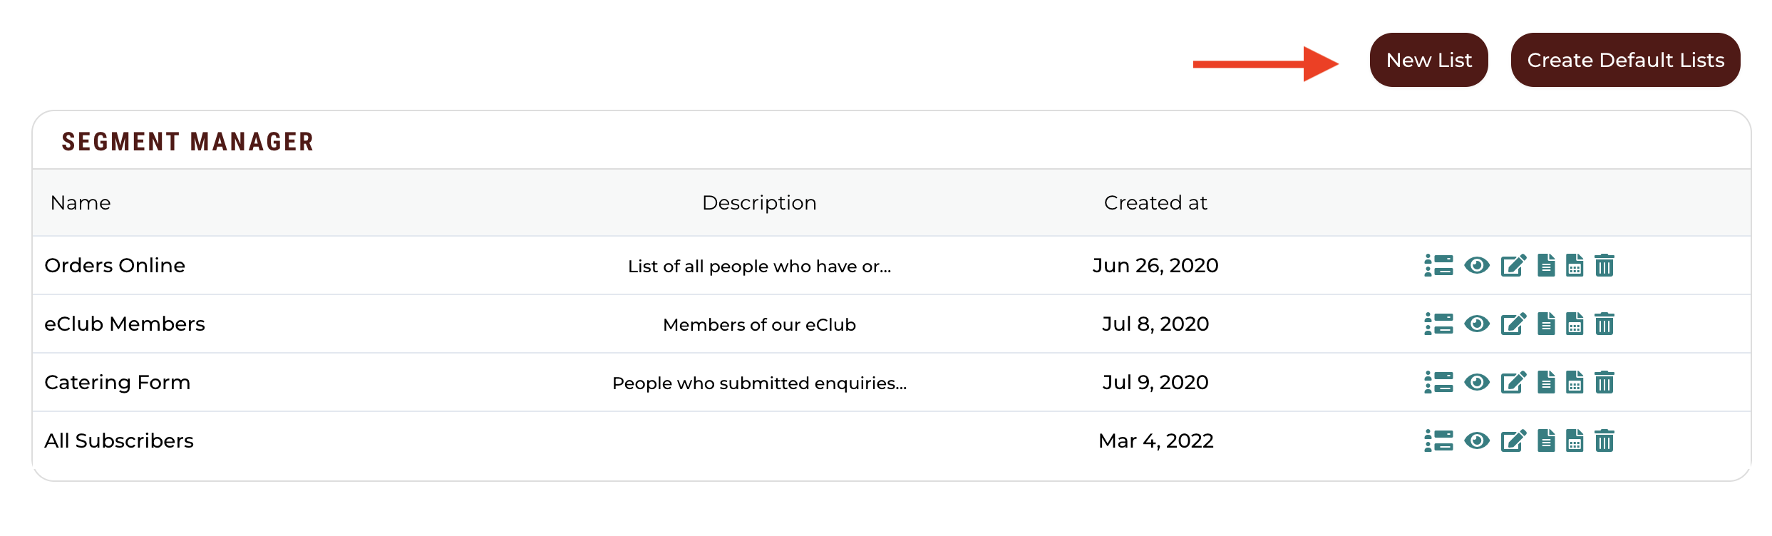Click the date Jul 8, 2020
The width and height of the screenshot is (1772, 536).
pos(1155,324)
